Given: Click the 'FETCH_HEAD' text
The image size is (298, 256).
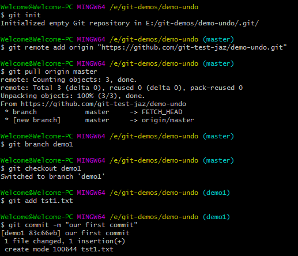Looking at the screenshot, I should (x=162, y=112).
